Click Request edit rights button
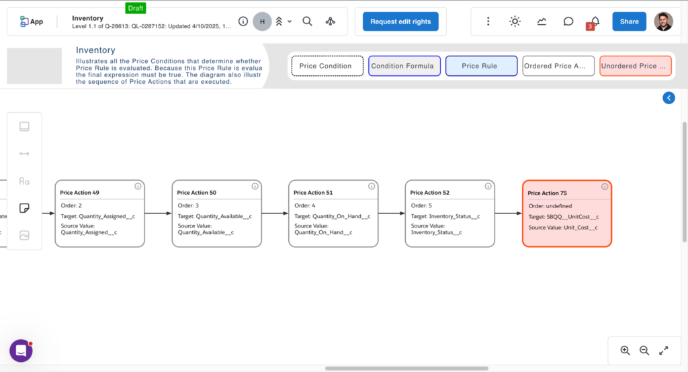The image size is (688, 372). tap(400, 21)
